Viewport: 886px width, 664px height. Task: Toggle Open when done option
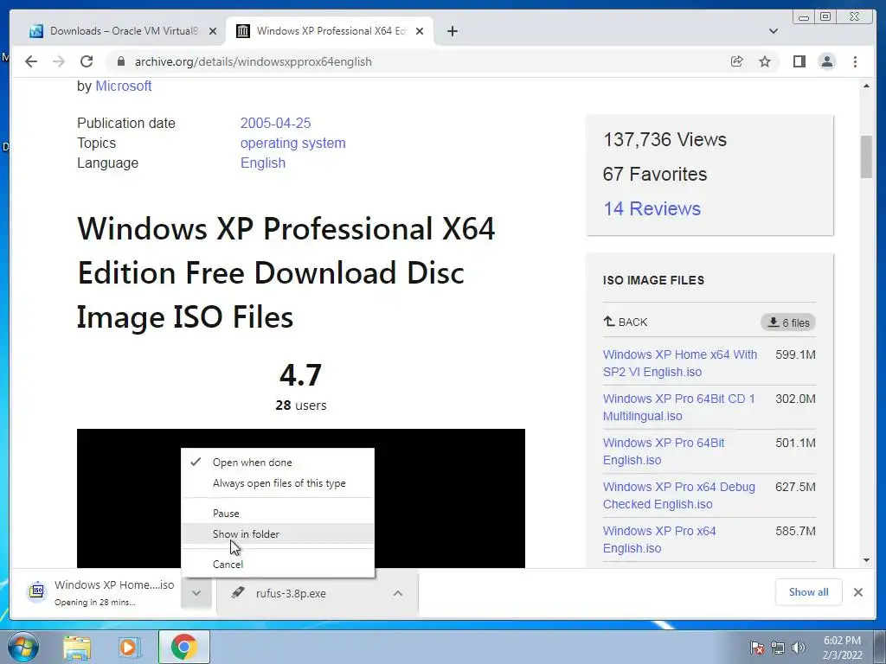click(278, 462)
